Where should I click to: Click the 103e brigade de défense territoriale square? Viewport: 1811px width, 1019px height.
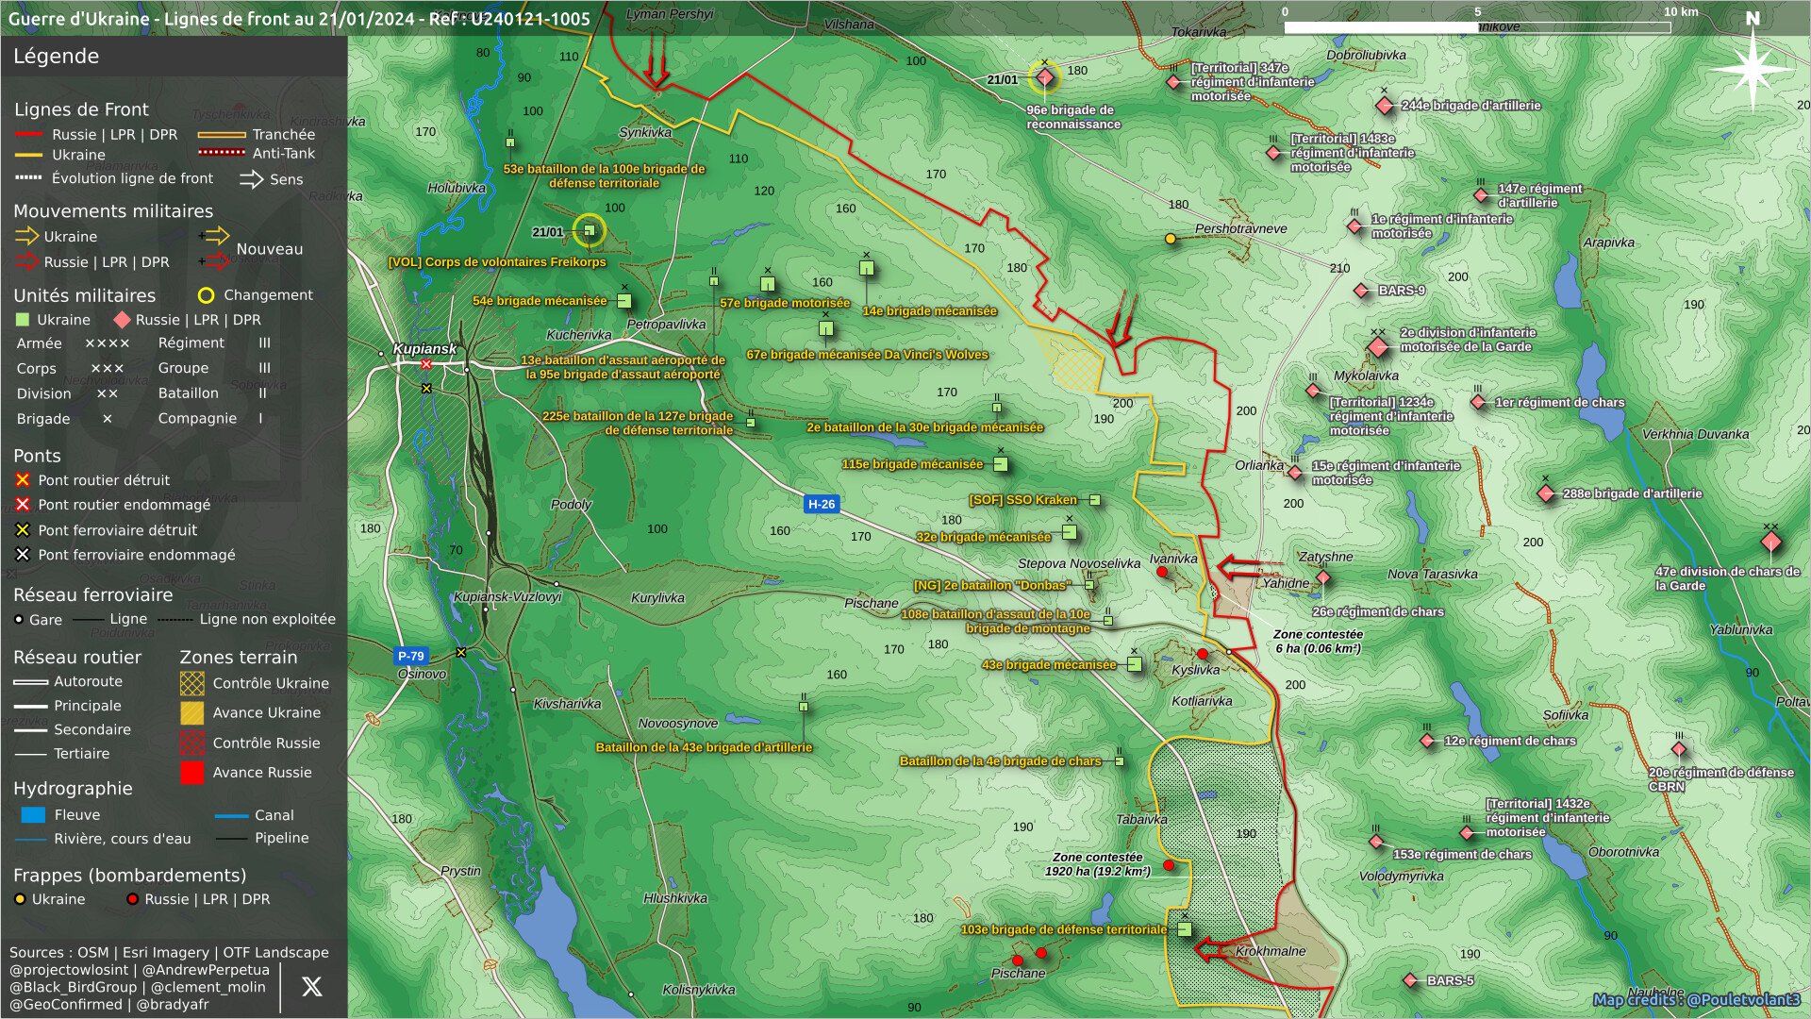(1185, 929)
